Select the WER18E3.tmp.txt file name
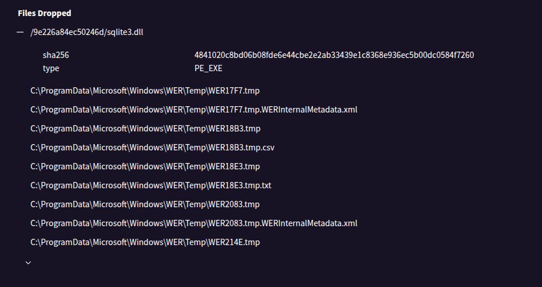 pos(240,185)
